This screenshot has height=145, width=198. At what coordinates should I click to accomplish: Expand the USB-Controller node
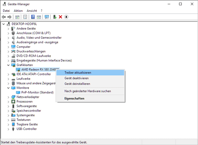click(8, 129)
